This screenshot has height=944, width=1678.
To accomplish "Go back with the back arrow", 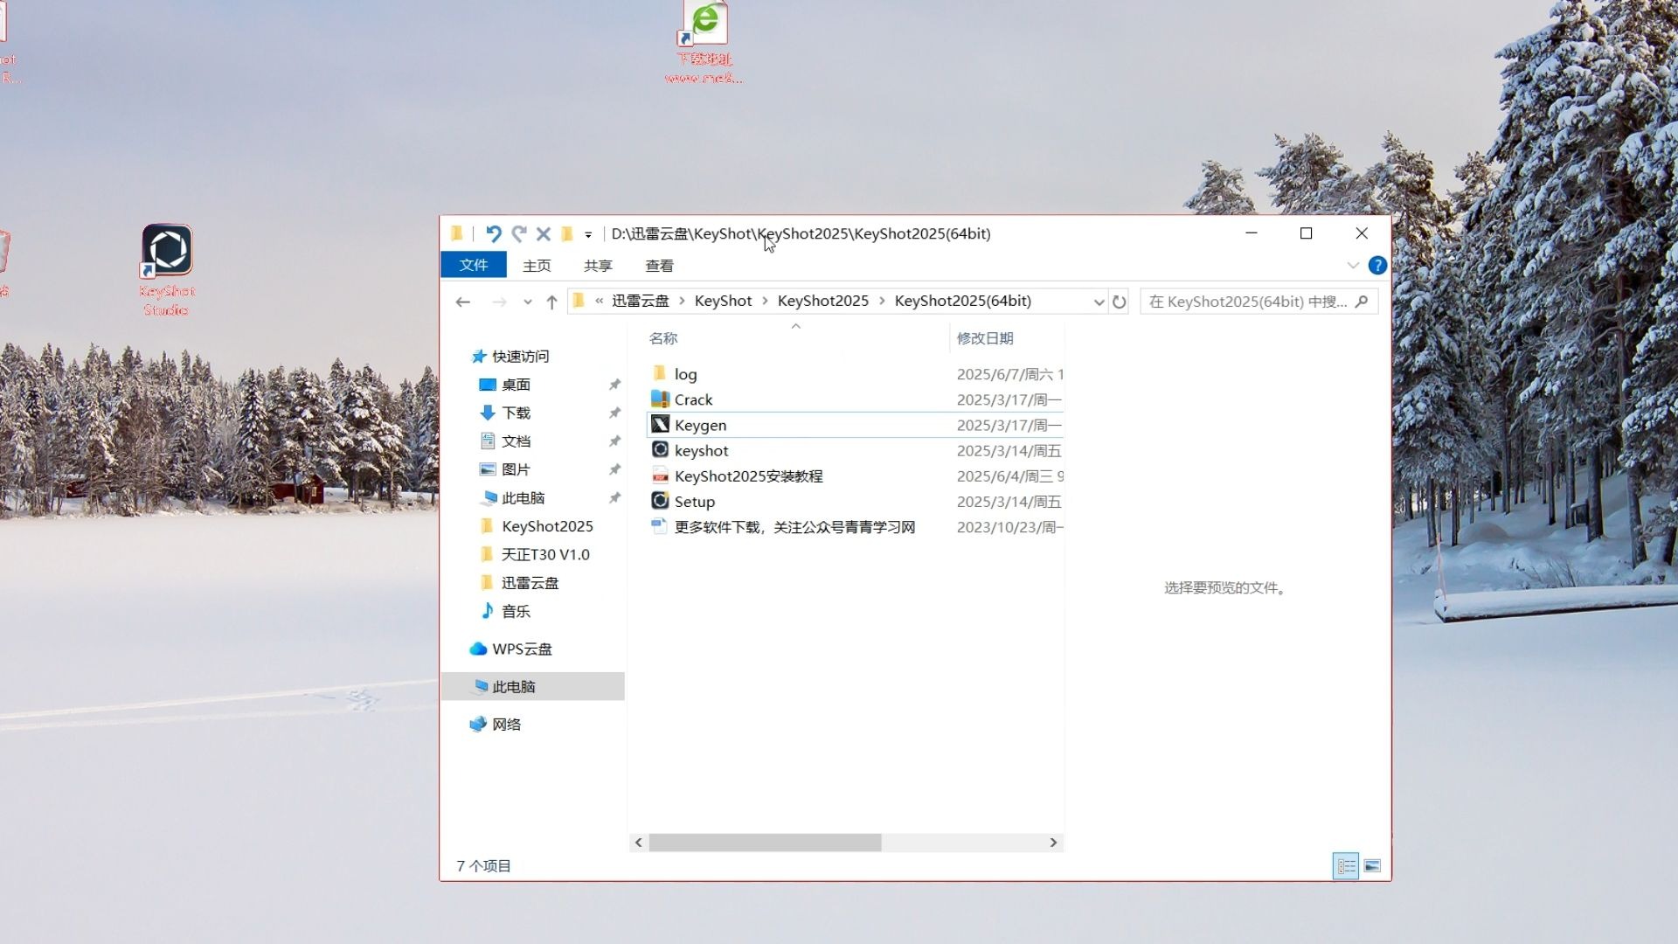I will pos(463,302).
